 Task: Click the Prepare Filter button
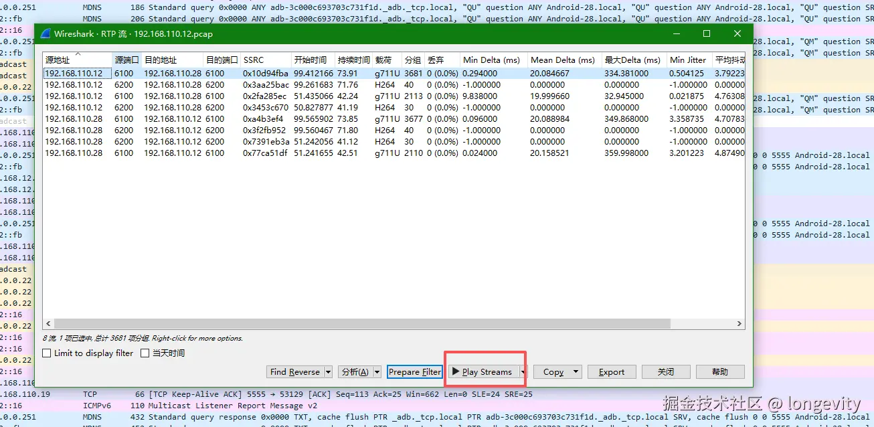tap(414, 372)
